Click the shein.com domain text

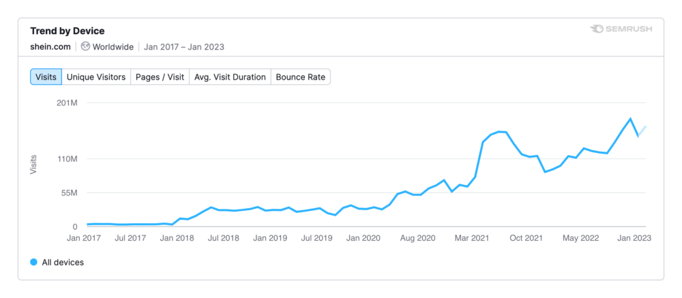50,47
